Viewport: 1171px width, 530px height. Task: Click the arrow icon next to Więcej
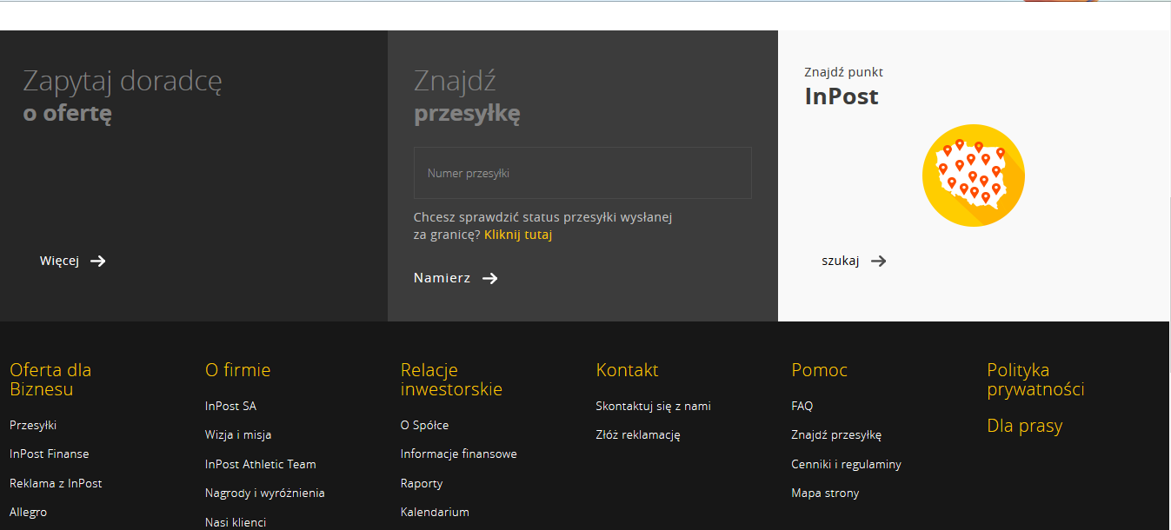point(97,261)
